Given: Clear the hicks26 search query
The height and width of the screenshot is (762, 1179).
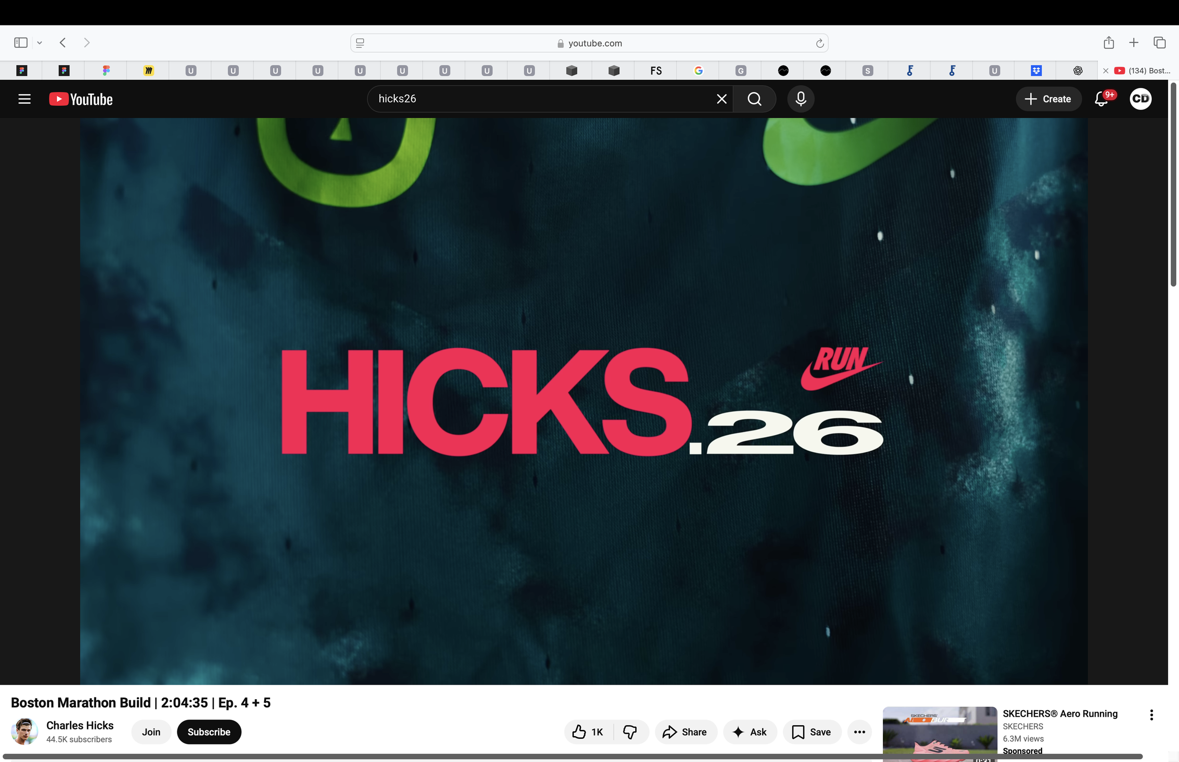Looking at the screenshot, I should [722, 99].
